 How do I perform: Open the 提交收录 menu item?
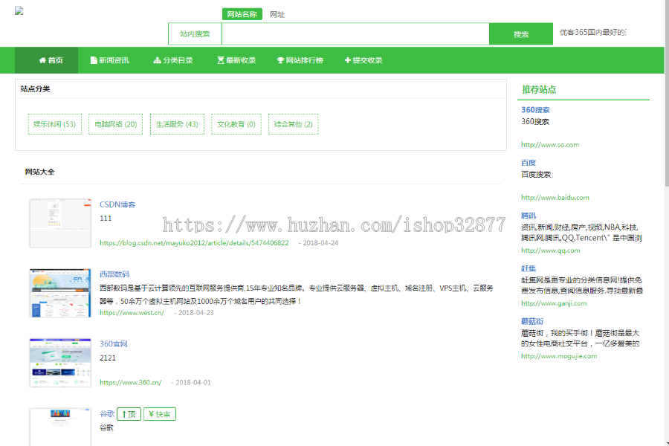[x=363, y=60]
